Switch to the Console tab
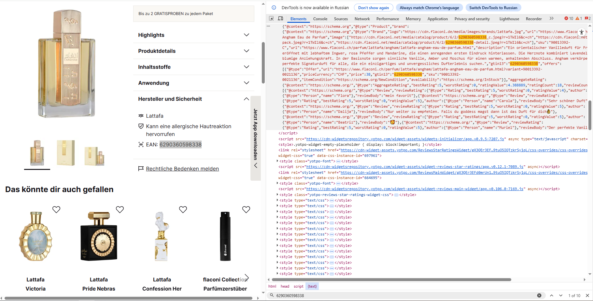Image resolution: width=593 pixels, height=301 pixels. 320,19
